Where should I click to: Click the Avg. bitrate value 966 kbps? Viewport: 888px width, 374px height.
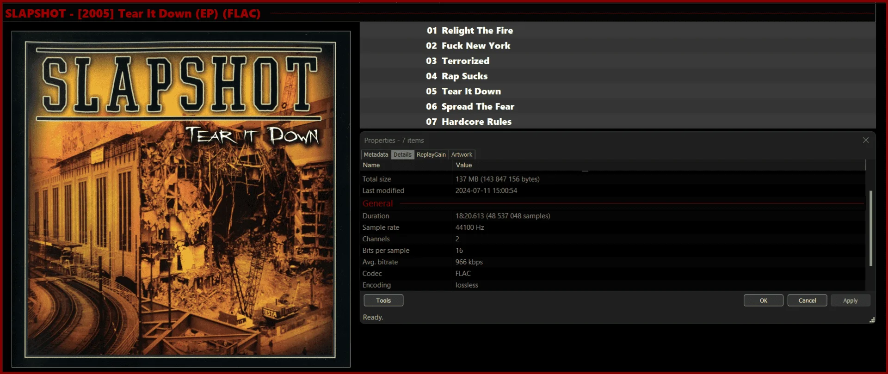pos(469,262)
